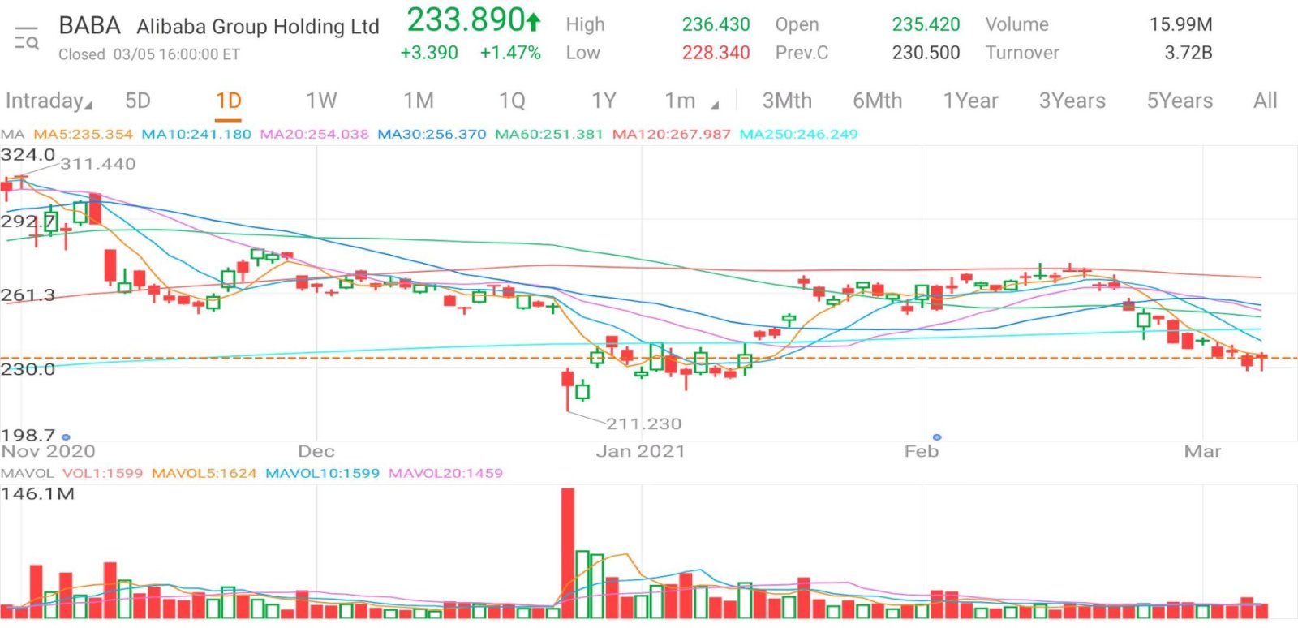Click the +1.47% percentage change
The width and height of the screenshot is (1298, 628).
tap(510, 53)
